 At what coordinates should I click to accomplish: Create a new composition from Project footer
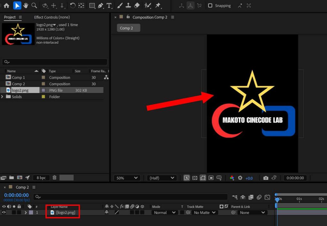[x=19, y=177]
